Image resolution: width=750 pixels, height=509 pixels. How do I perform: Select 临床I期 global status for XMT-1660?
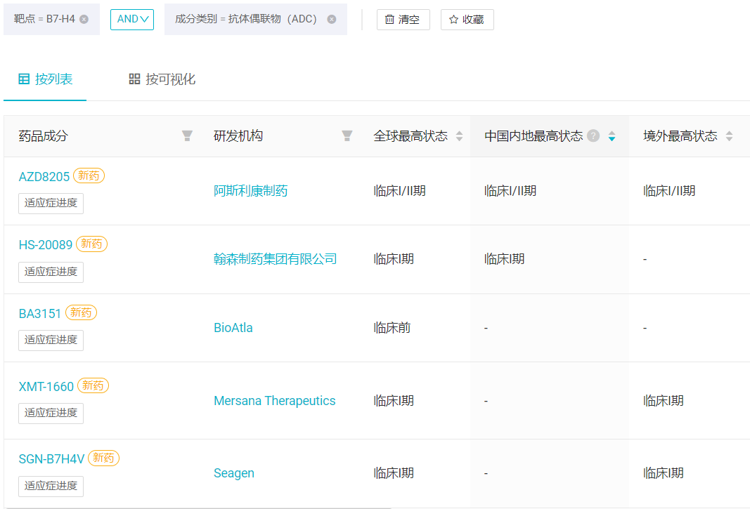pyautogui.click(x=393, y=400)
